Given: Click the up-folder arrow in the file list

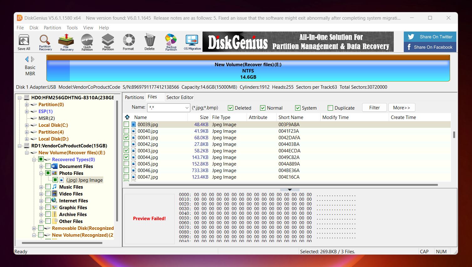Looking at the screenshot, I should point(127,117).
